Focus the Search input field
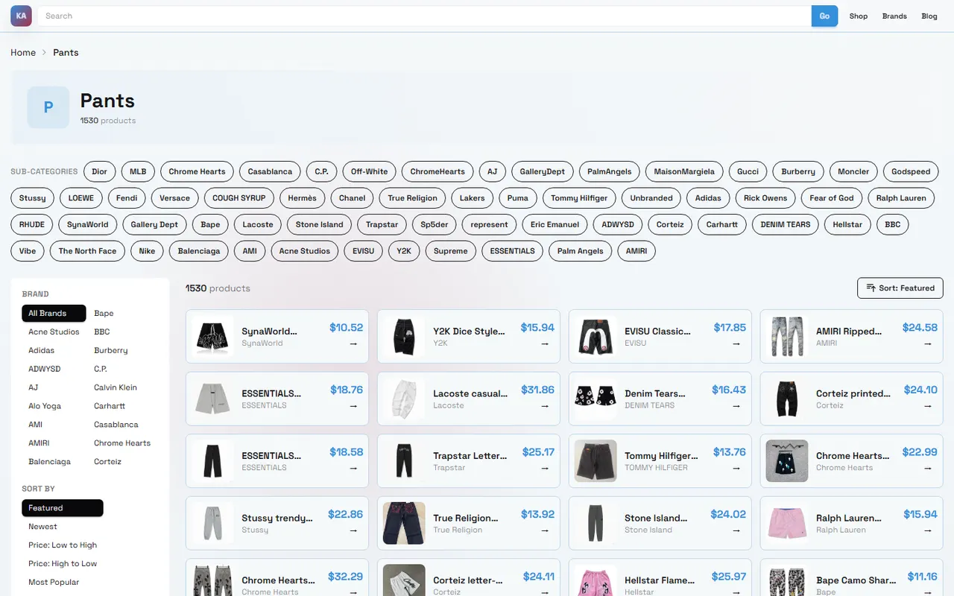Image resolution: width=954 pixels, height=596 pixels. pyautogui.click(x=425, y=16)
